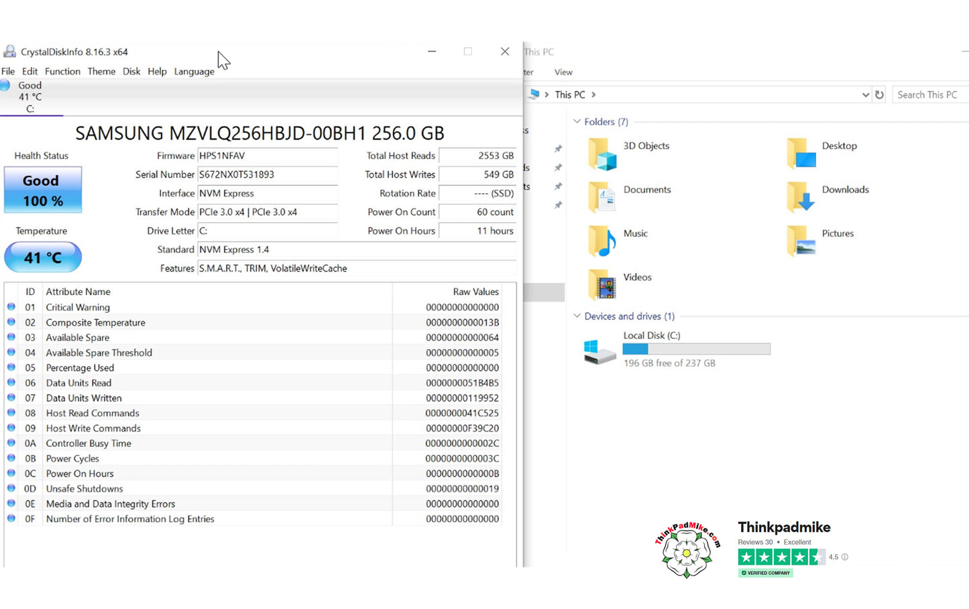Image resolution: width=969 pixels, height=609 pixels.
Task: Click the Serial Number field
Action: click(268, 174)
